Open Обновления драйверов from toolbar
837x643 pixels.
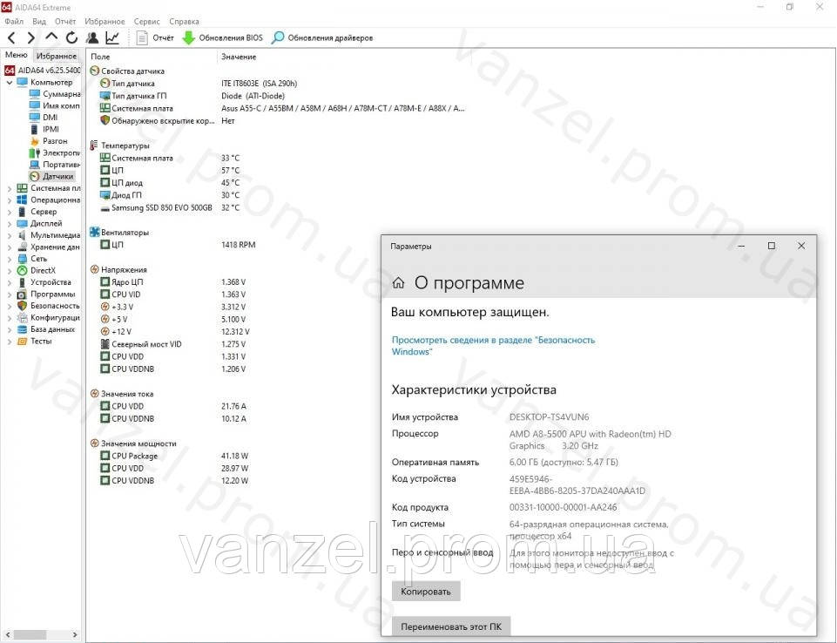322,38
